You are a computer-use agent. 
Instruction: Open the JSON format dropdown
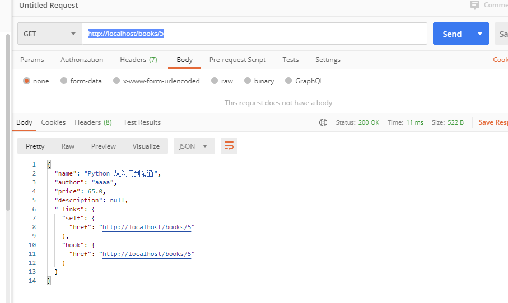194,146
